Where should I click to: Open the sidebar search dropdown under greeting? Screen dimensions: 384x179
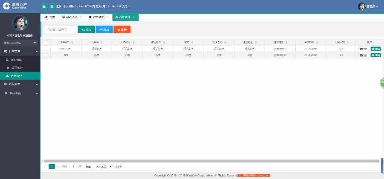coord(20,43)
